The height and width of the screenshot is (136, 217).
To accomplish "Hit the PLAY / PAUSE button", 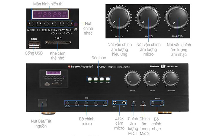I will 62,24.
